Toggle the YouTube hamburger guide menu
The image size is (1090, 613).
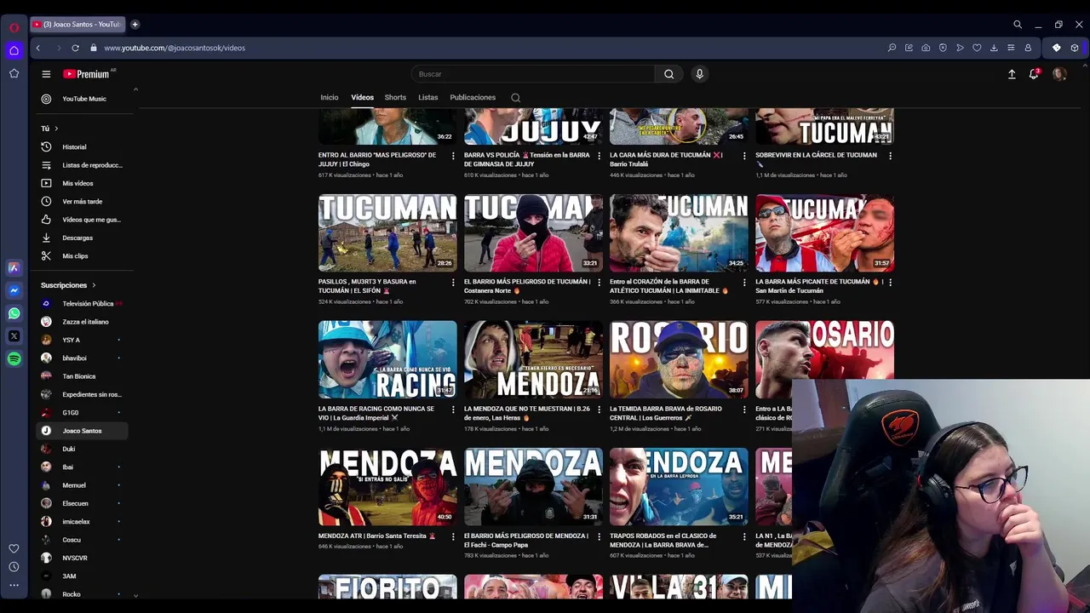tap(46, 74)
